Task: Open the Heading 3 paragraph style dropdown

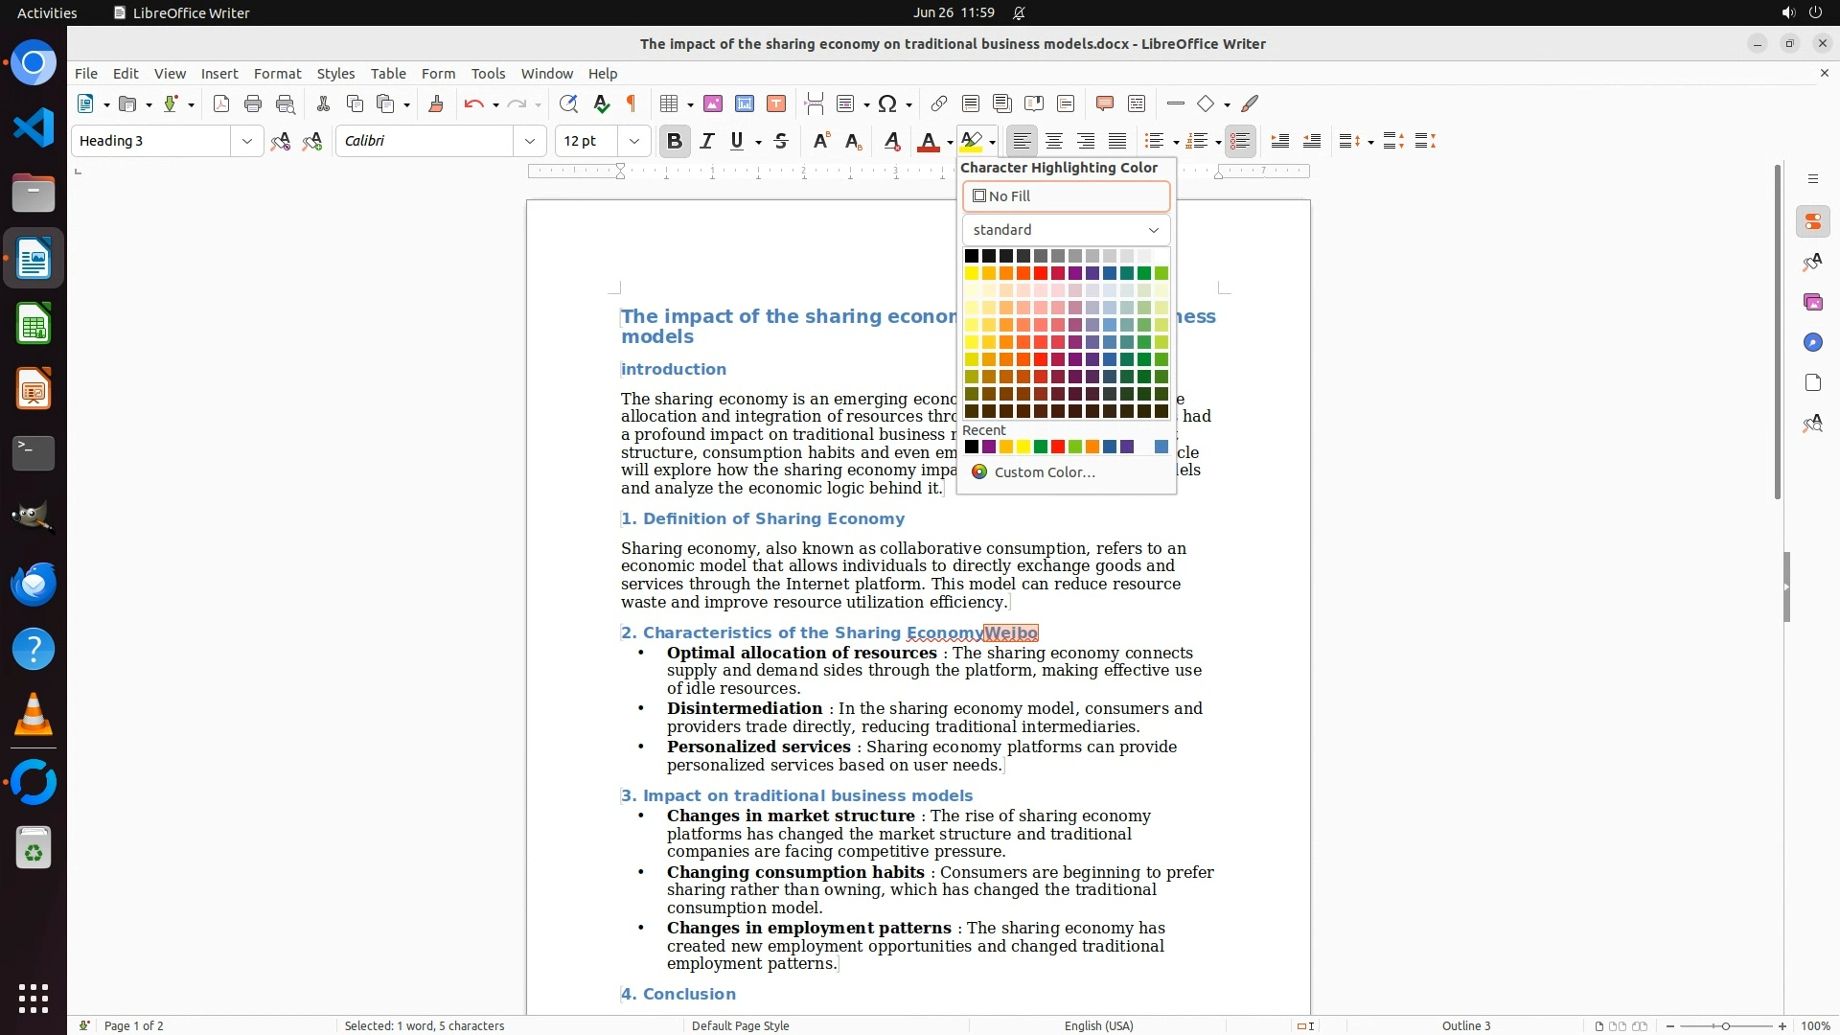Action: pyautogui.click(x=247, y=141)
